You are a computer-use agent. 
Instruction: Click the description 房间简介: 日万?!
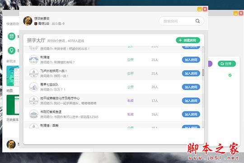tap(53, 89)
